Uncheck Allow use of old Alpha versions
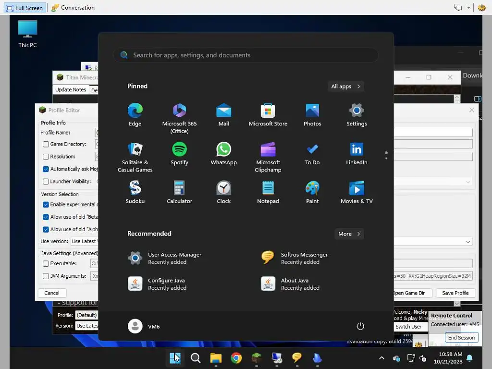Image resolution: width=492 pixels, height=369 pixels. click(46, 229)
